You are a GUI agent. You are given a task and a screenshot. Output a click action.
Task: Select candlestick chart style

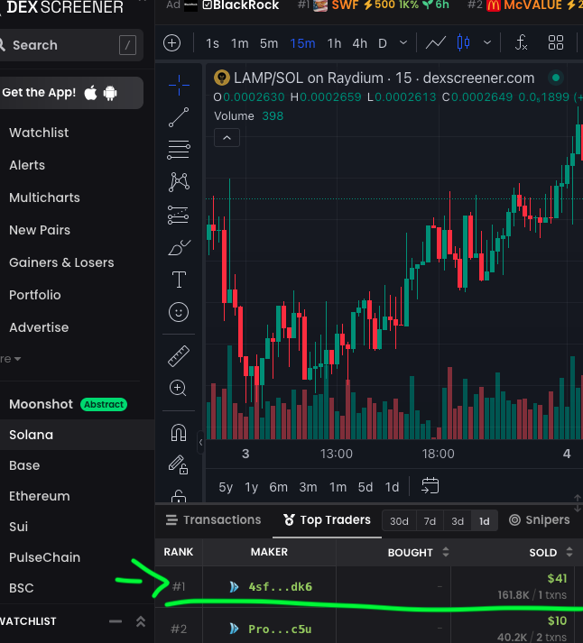tap(464, 42)
